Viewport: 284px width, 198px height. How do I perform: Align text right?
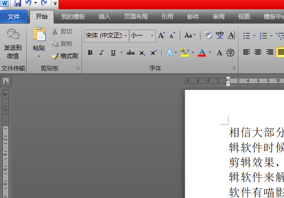pos(270,52)
